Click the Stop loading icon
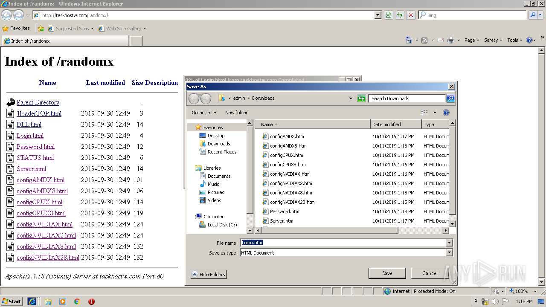The image size is (546, 307). 411,15
